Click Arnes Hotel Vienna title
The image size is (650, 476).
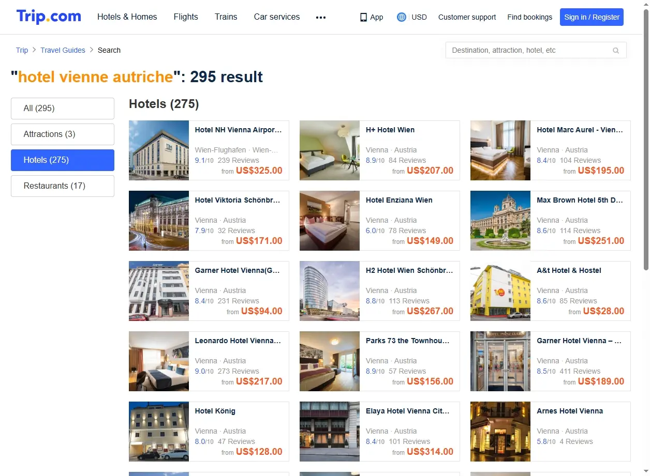coord(570,411)
